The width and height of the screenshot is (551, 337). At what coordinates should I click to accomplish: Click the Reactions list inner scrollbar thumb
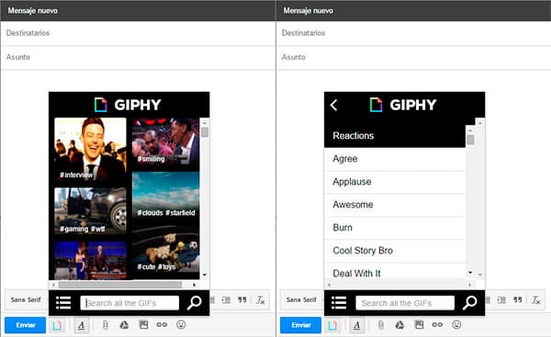pyautogui.click(x=470, y=140)
